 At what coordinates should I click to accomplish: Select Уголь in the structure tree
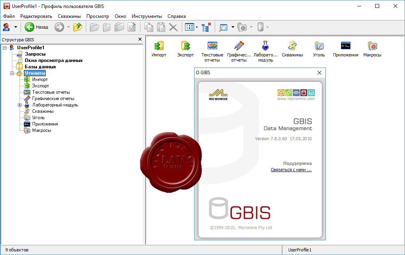pos(38,118)
